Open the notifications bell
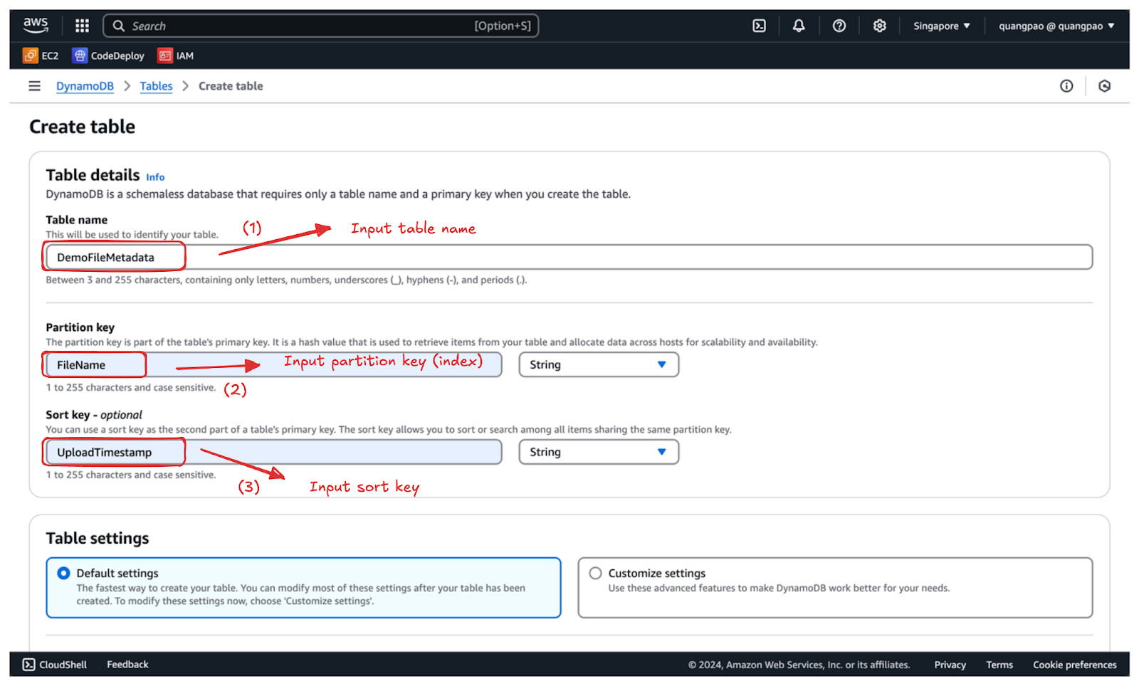Screen dimensions: 1139x686 (x=798, y=25)
